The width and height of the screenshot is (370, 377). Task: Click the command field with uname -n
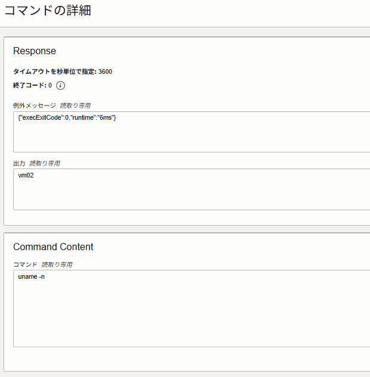pyautogui.click(x=192, y=309)
